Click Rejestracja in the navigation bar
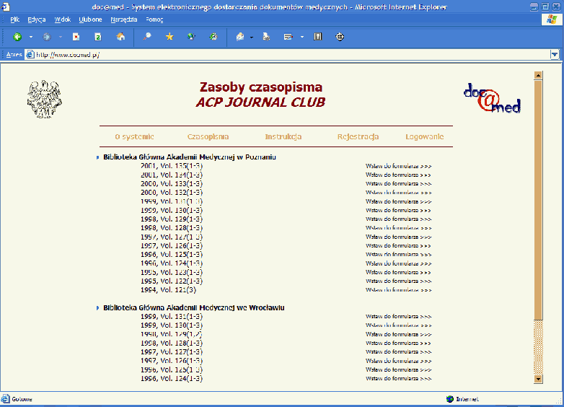This screenshot has width=564, height=407. tap(358, 136)
